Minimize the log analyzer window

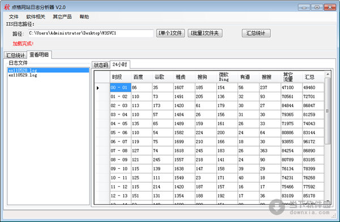click(x=304, y=7)
